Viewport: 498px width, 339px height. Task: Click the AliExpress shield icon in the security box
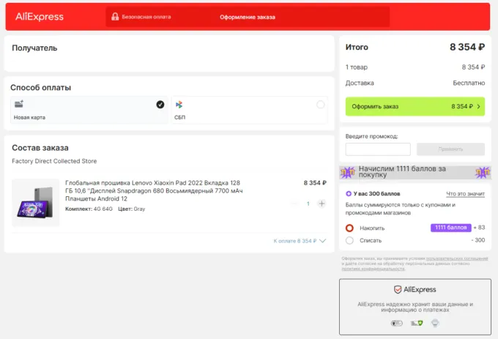(x=398, y=290)
